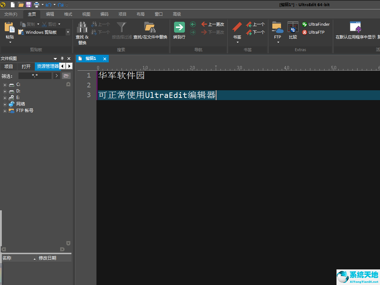Viewport: 380px width, 285px height.
Task: Sort by 名称 column header
Action: [19, 258]
